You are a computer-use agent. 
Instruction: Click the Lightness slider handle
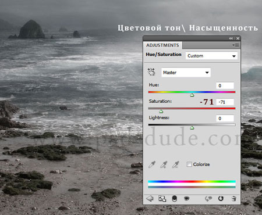click(192, 128)
